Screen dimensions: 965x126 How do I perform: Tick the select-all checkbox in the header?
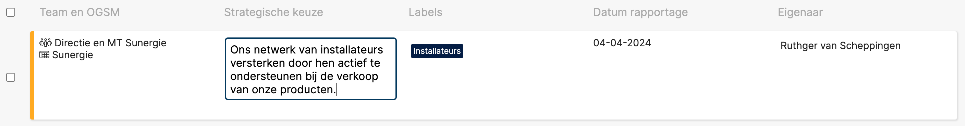pyautogui.click(x=11, y=12)
